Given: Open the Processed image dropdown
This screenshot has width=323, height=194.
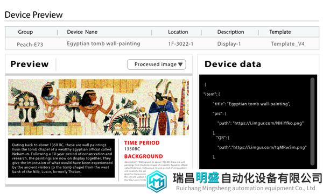Looking at the screenshot, I should point(157,64).
